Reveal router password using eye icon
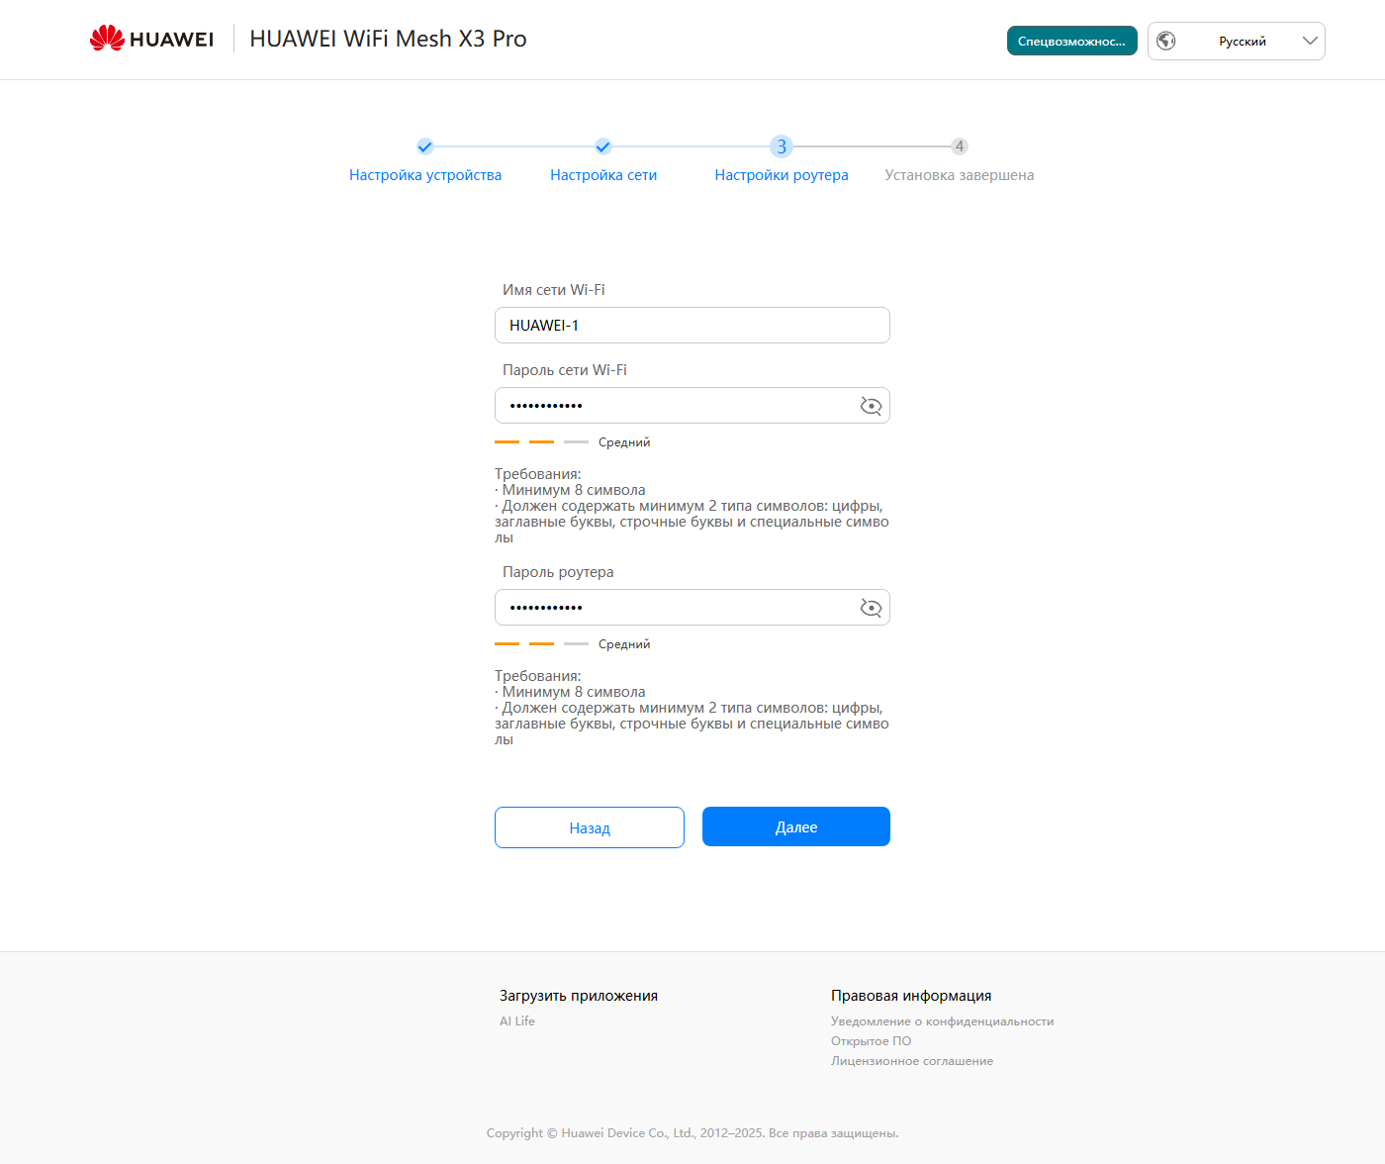The width and height of the screenshot is (1385, 1164). (x=871, y=608)
